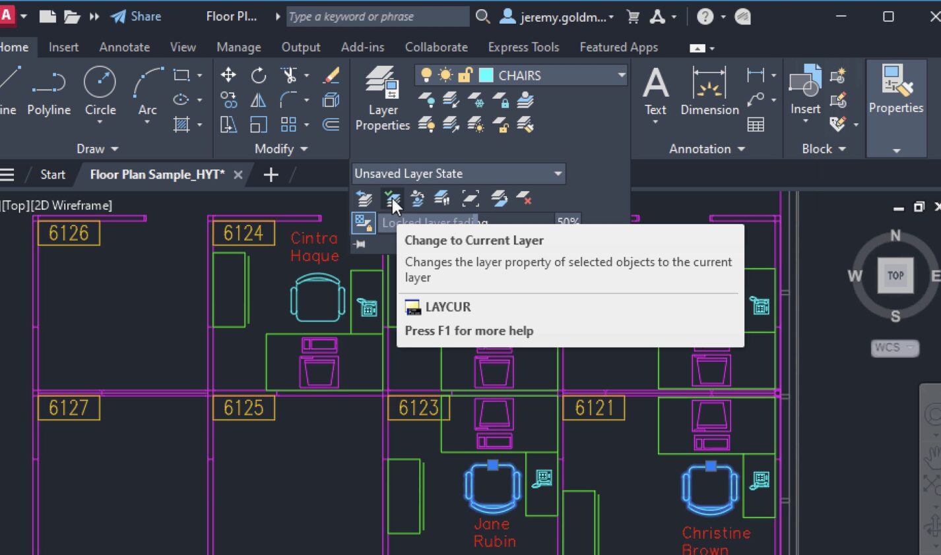Image resolution: width=941 pixels, height=555 pixels.
Task: Expand the CHAIRS layer dropdown list
Action: tap(621, 75)
